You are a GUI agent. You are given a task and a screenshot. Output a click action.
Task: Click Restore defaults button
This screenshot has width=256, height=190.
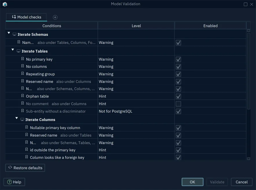(x=25, y=168)
